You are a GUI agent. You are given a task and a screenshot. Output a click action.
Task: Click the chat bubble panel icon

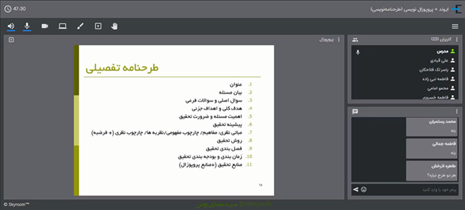point(355,112)
